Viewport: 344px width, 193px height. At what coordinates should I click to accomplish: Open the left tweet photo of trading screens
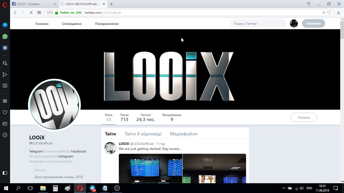[x=150, y=168]
